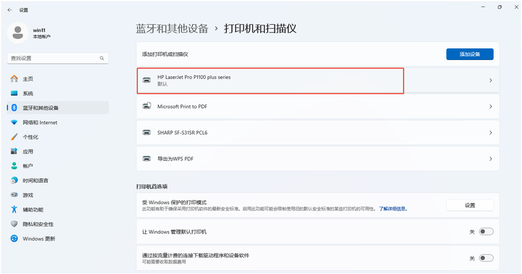The image size is (522, 274).
Task: Click the 蓝牙和其他设备 breadcrumb heading
Action: (172, 29)
